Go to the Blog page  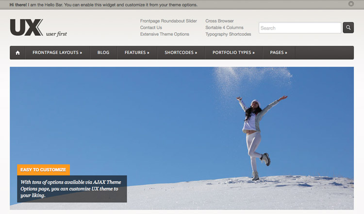103,53
